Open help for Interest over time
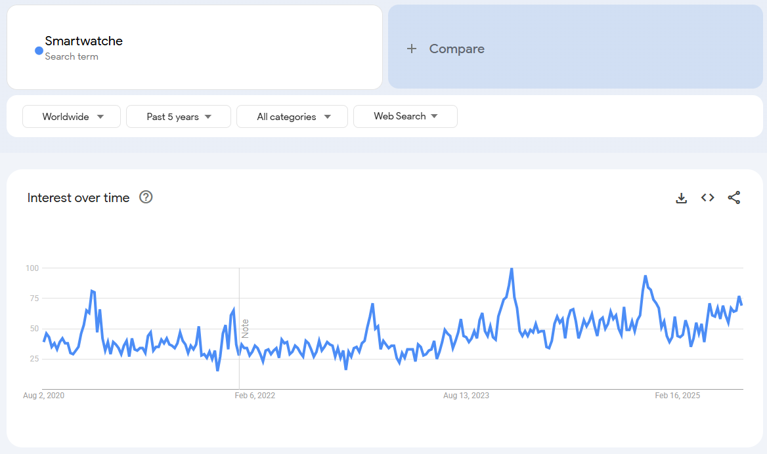 pos(146,197)
